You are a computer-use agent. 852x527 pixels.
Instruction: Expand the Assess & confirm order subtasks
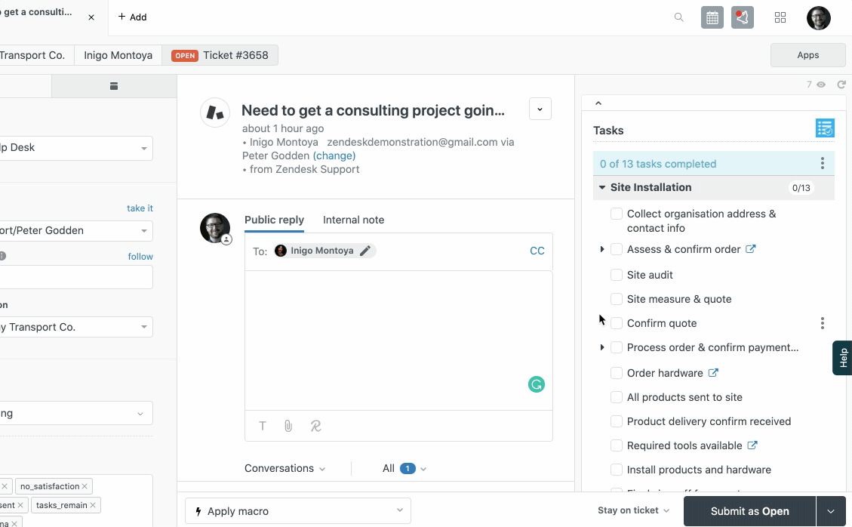click(601, 248)
